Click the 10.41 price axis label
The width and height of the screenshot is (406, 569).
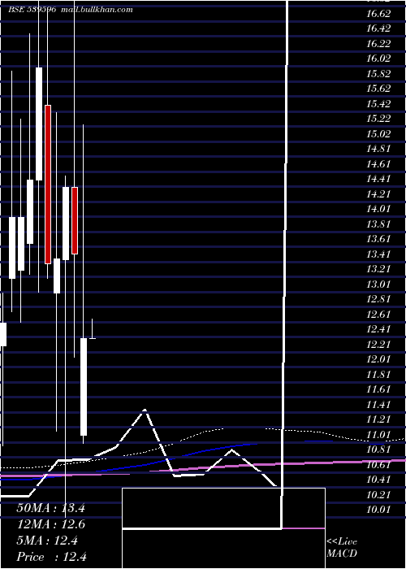(x=379, y=480)
